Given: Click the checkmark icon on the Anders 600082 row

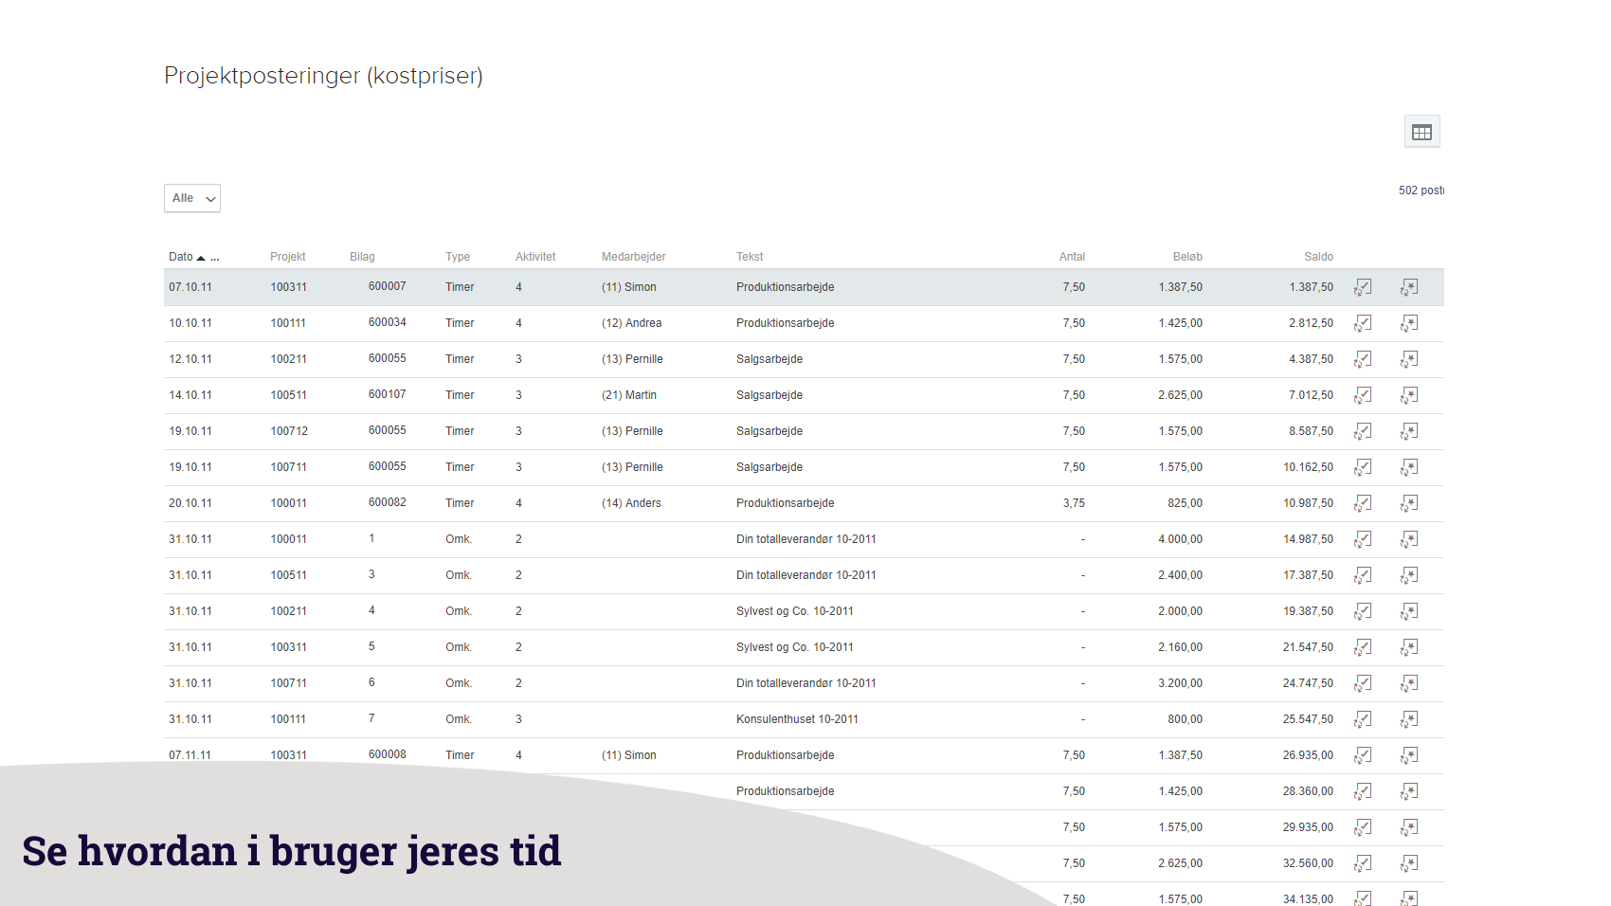Looking at the screenshot, I should [1363, 503].
